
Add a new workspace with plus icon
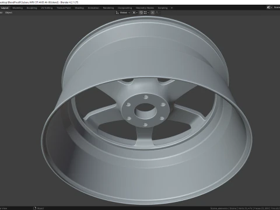point(171,8)
